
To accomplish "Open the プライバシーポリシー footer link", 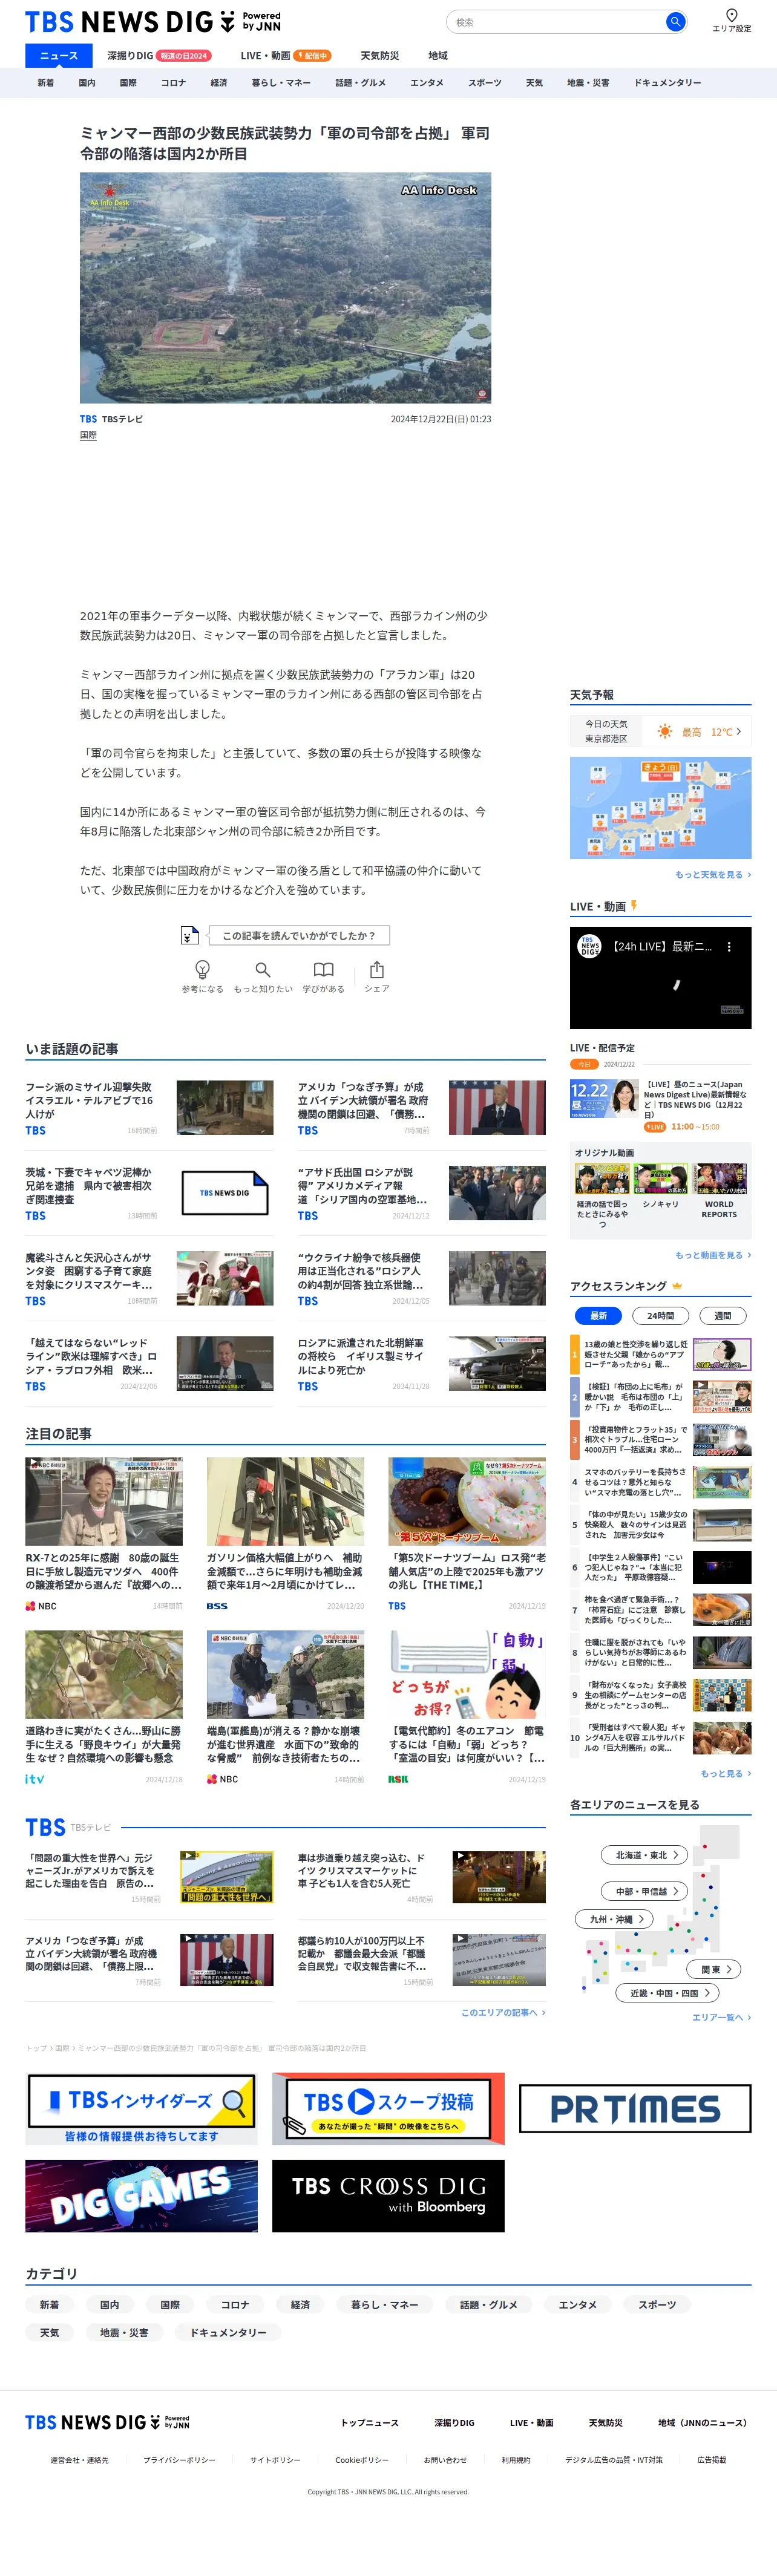I will [179, 2459].
